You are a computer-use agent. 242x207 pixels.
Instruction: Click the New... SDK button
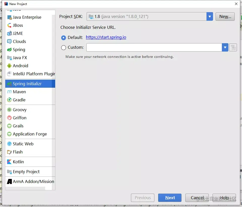225,16
